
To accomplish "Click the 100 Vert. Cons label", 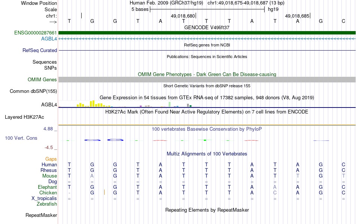I will point(21,138).
